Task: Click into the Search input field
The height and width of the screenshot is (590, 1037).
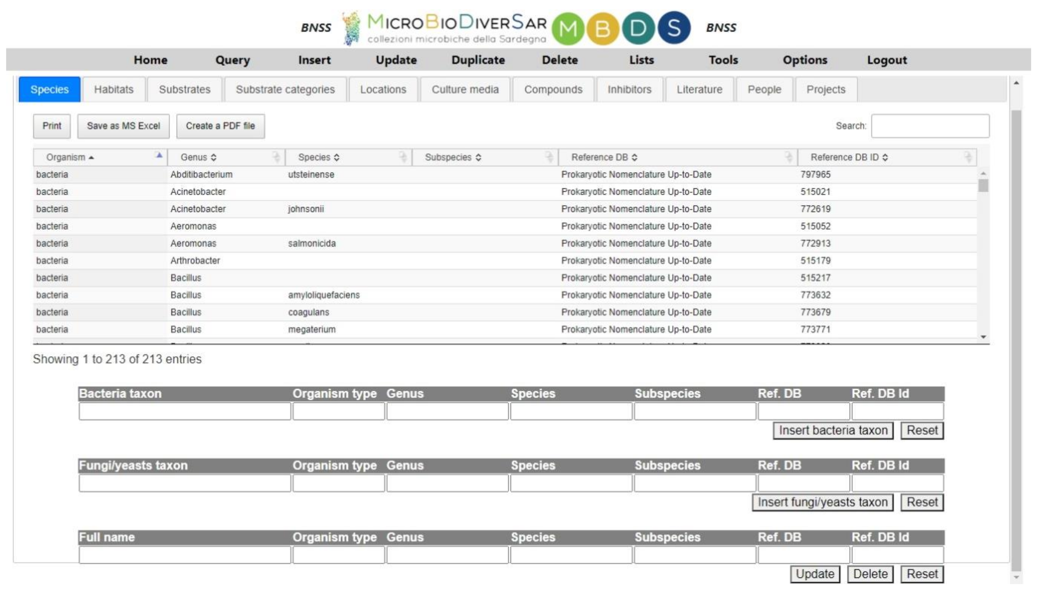Action: tap(930, 126)
